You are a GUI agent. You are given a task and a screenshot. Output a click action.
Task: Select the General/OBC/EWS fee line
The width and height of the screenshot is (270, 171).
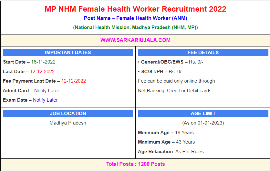pyautogui.click(x=171, y=62)
